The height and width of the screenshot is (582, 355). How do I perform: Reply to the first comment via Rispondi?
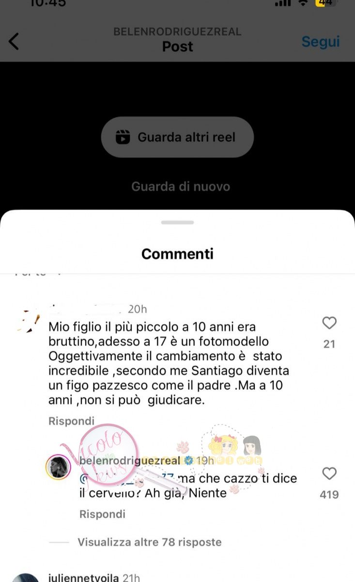71,421
